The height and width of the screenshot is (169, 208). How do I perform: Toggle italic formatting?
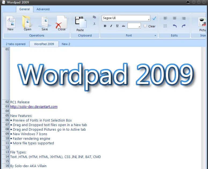tap(111, 26)
